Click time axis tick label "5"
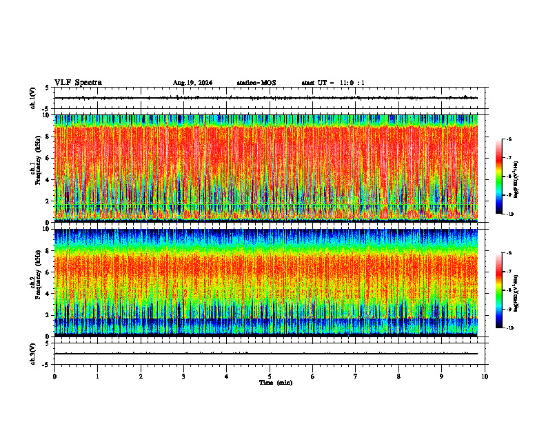The image size is (546, 422). 270,376
